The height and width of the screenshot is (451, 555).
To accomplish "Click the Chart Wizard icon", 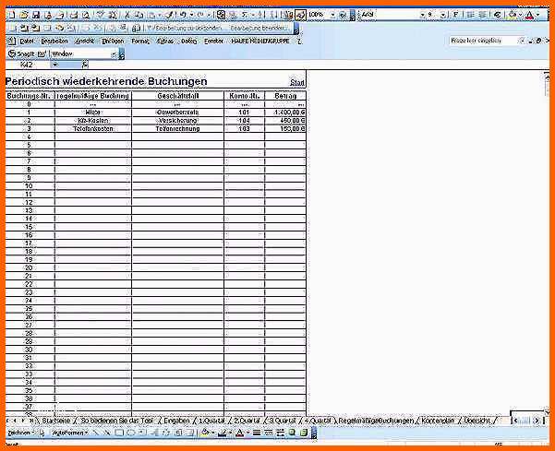I will (x=288, y=15).
